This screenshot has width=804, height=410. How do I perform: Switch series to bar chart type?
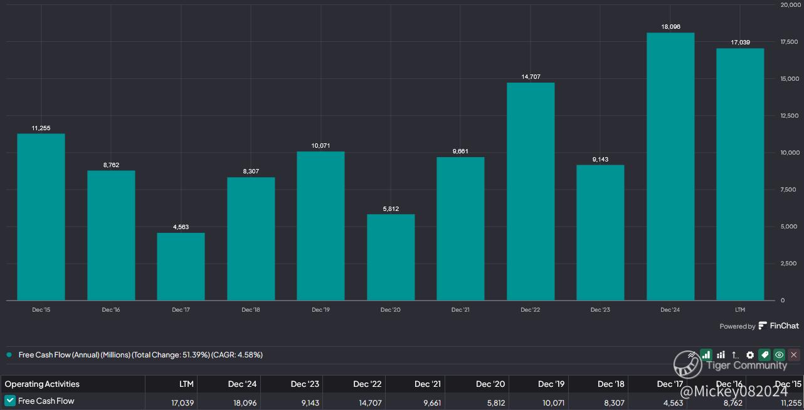click(706, 355)
